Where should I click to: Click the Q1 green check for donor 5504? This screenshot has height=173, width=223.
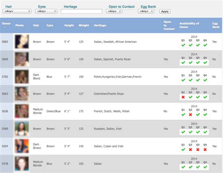[x=183, y=149]
